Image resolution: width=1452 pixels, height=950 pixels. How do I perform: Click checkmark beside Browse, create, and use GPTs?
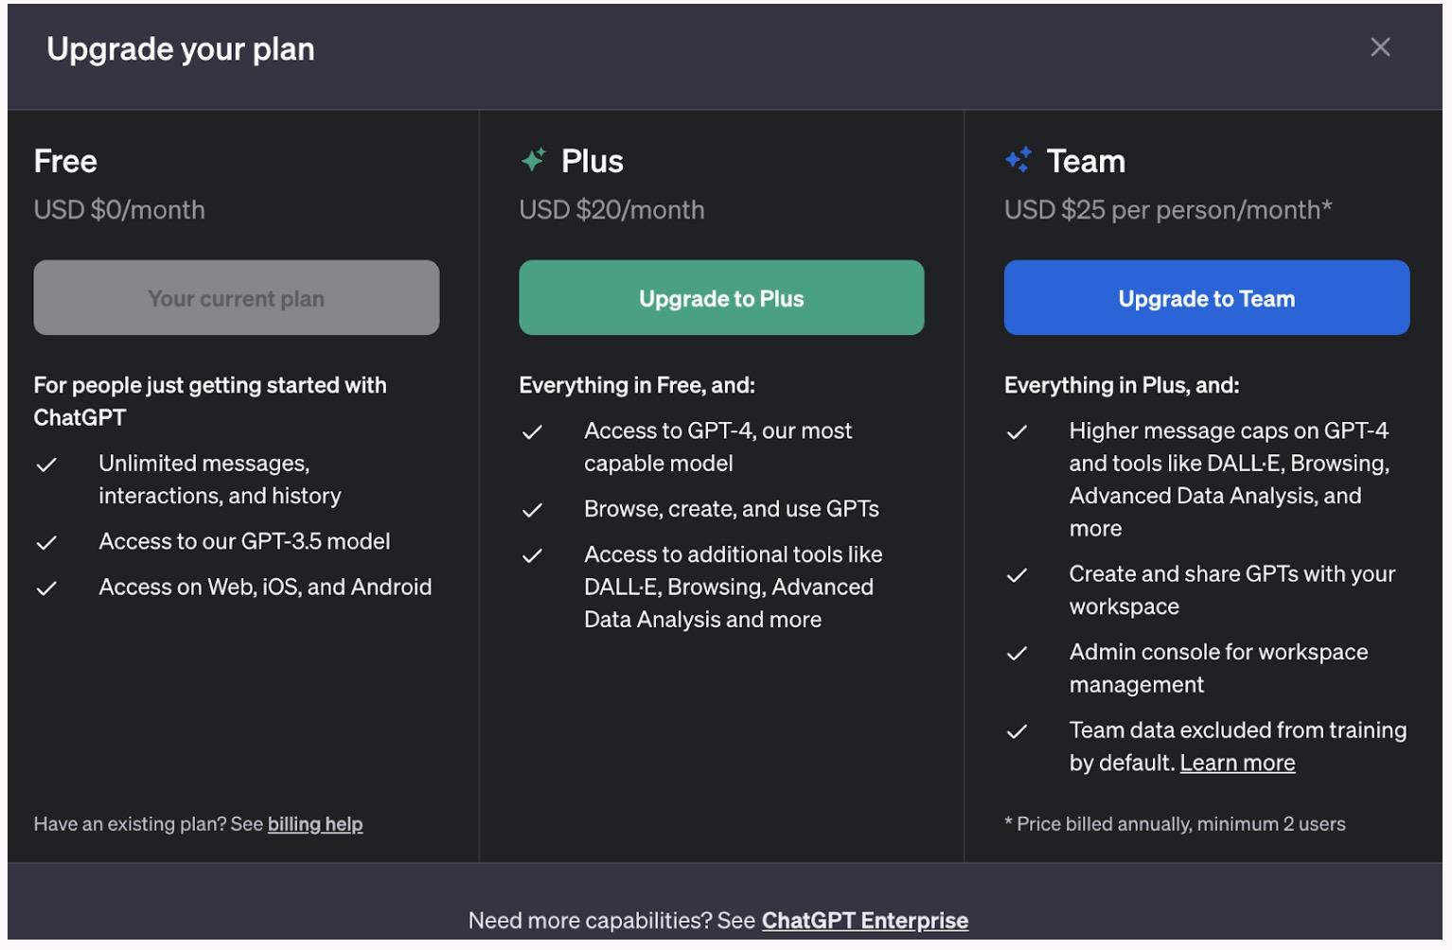tap(532, 511)
